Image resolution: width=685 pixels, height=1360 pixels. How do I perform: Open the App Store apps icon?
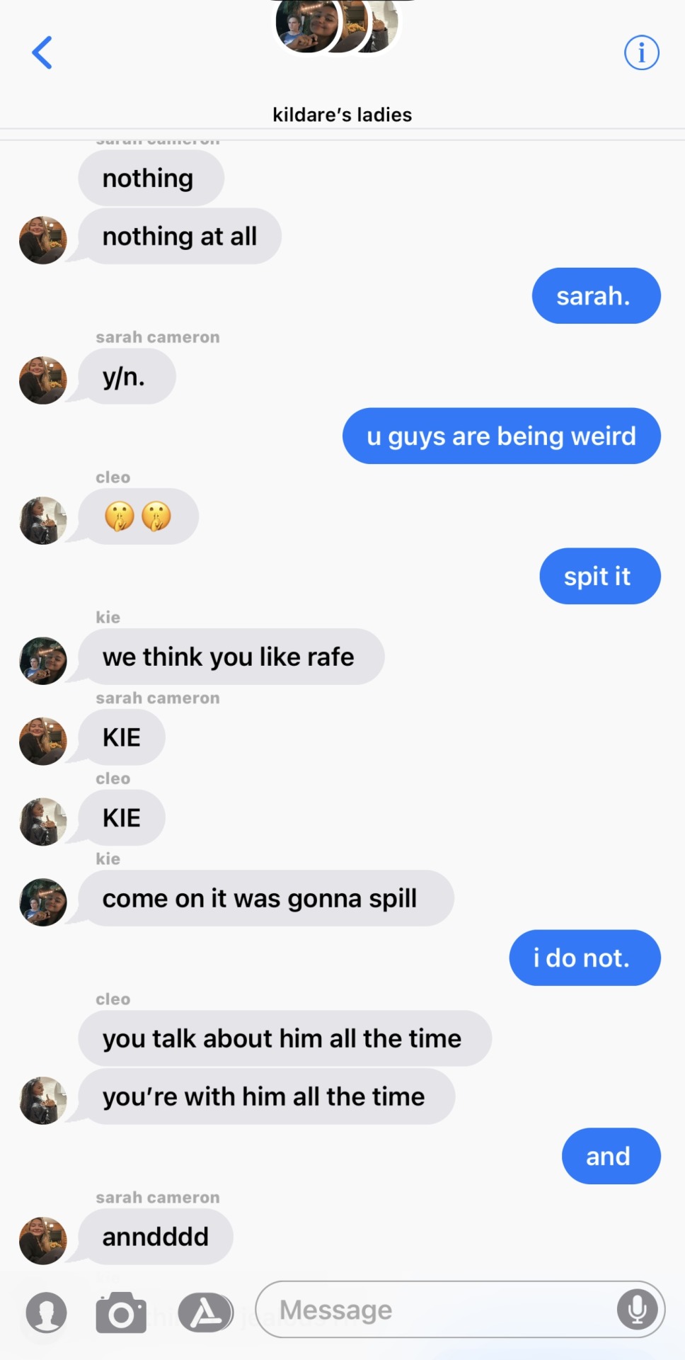pos(205,1313)
